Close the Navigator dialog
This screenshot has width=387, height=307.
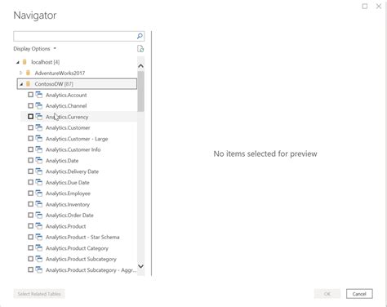(x=379, y=6)
